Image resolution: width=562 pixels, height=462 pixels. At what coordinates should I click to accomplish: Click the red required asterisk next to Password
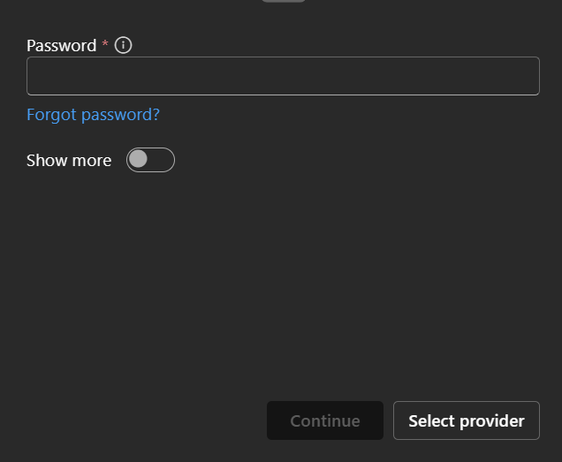point(105,43)
